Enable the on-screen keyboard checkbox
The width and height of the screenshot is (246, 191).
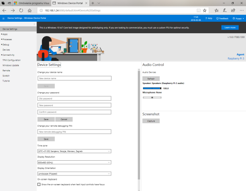39,184
